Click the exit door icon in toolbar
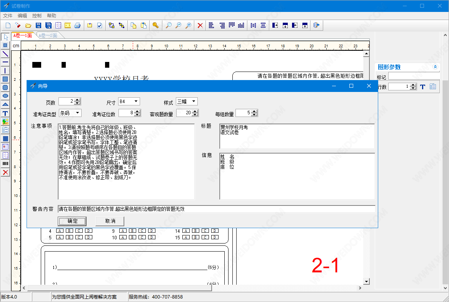The width and height of the screenshot is (449, 302). tap(316, 25)
